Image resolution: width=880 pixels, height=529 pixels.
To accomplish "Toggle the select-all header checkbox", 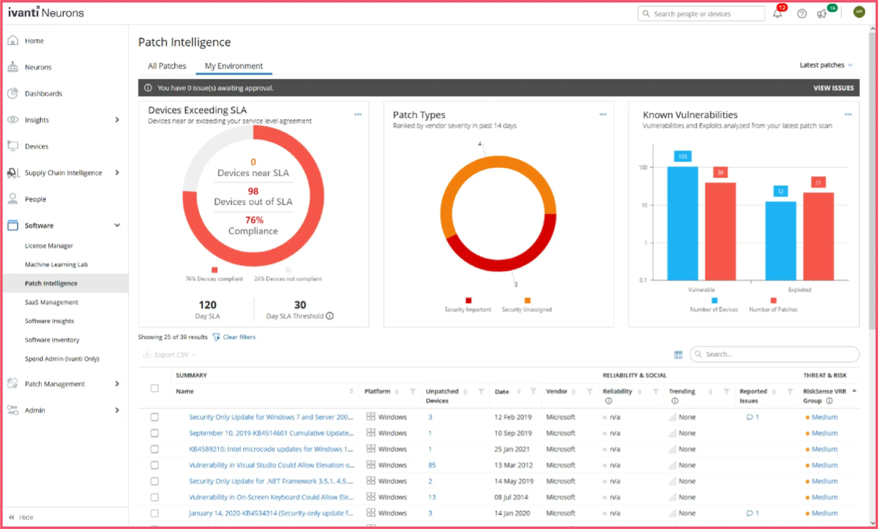I will pos(155,388).
